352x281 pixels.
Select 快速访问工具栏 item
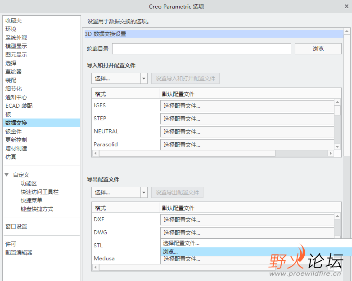pos(40,192)
